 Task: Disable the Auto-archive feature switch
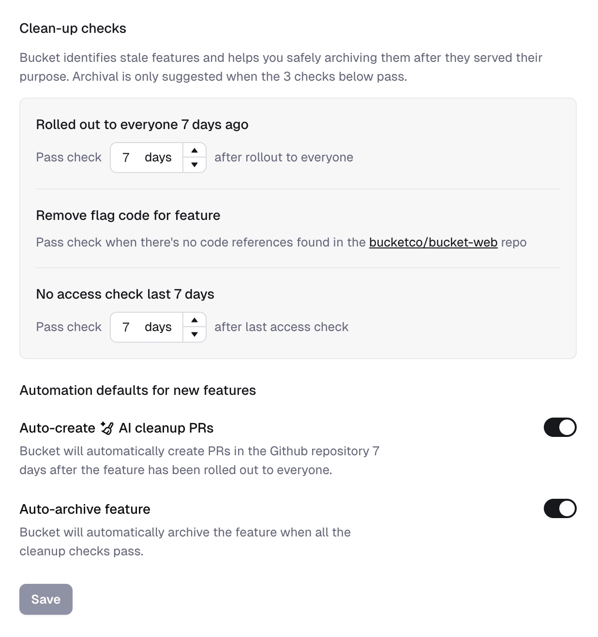(x=560, y=508)
